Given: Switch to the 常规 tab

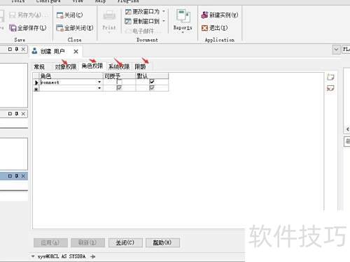Looking at the screenshot, I should 39,67.
